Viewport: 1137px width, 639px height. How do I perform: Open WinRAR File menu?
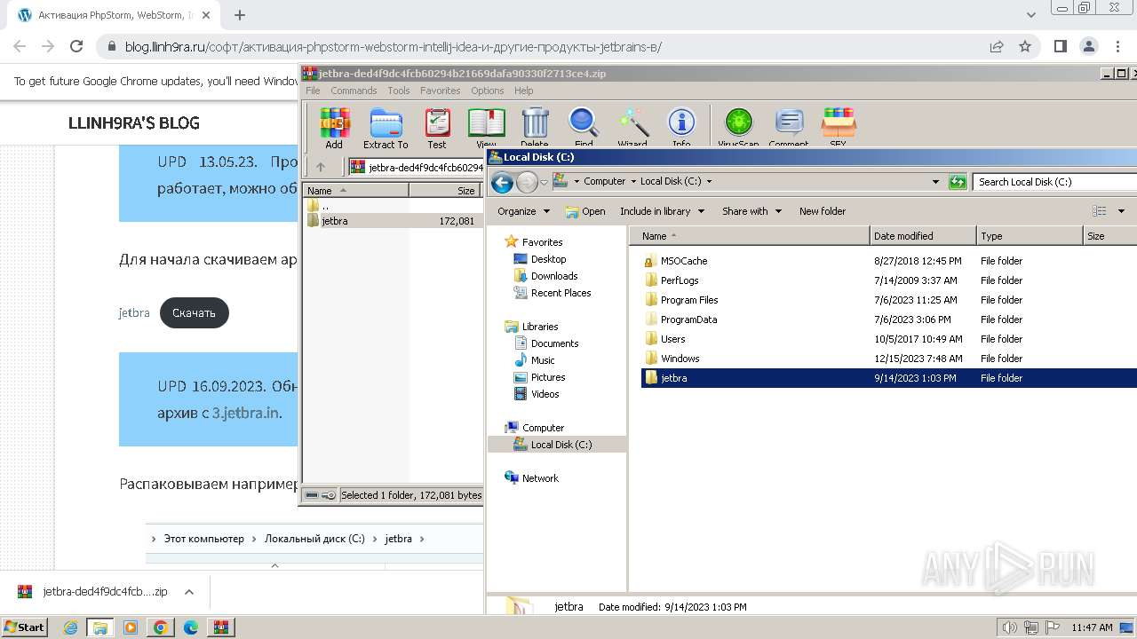coord(313,91)
